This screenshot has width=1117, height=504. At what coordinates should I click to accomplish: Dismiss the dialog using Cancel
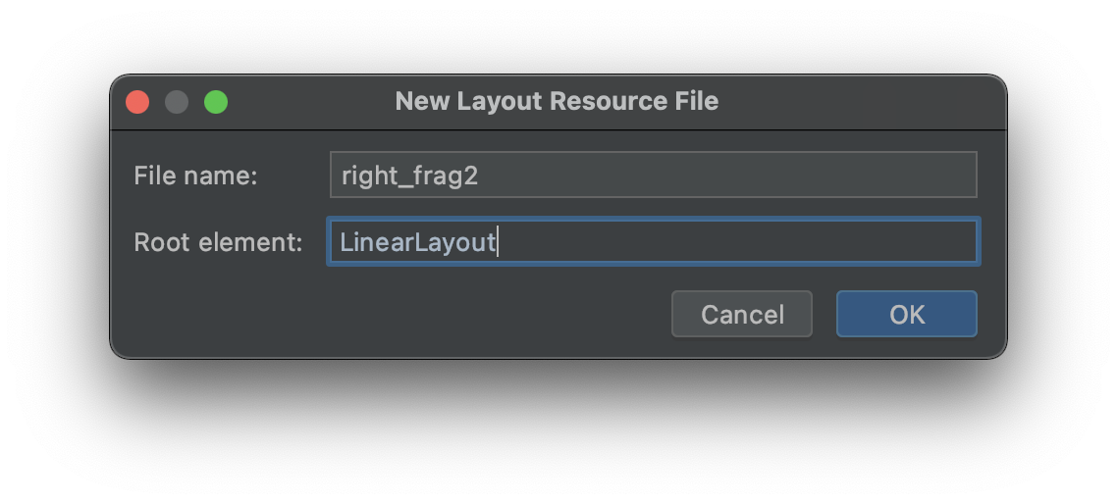741,314
